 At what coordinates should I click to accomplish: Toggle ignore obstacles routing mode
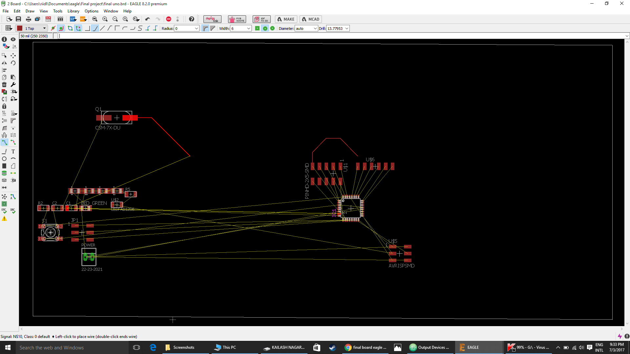(x=53, y=29)
